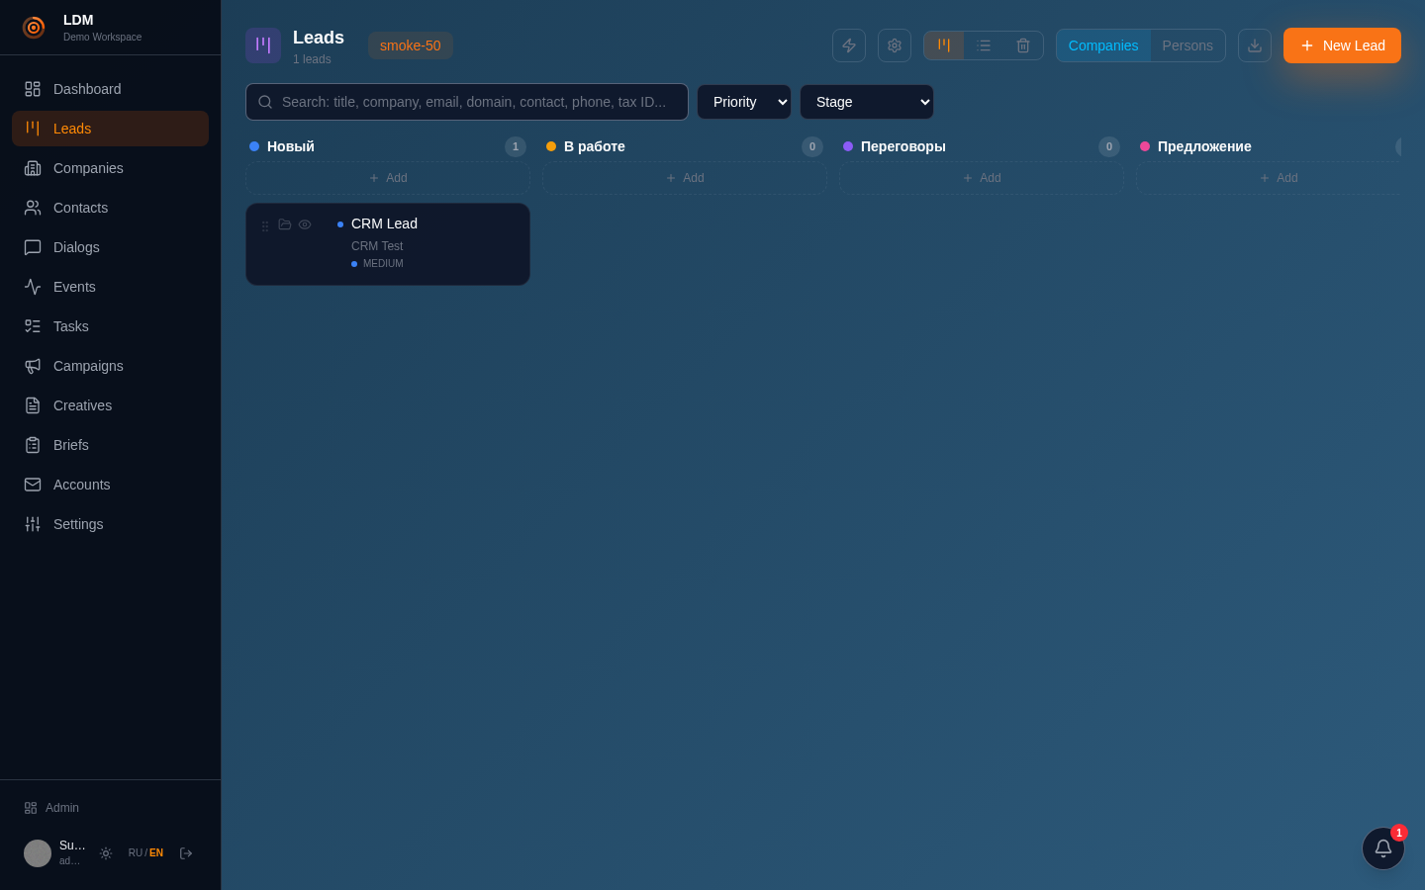Click the Dialogs chat bubble icon
1425x890 pixels.
click(33, 247)
